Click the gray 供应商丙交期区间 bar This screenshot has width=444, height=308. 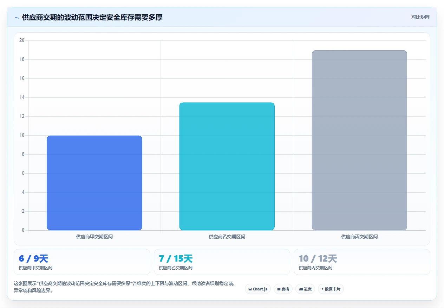pyautogui.click(x=359, y=140)
